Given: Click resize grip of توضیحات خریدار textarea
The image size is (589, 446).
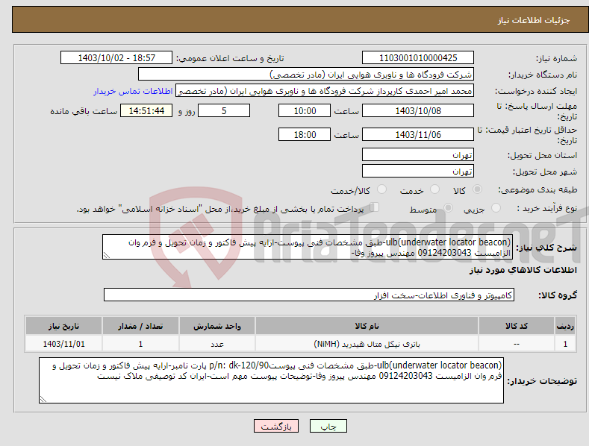Looking at the screenshot, I should tap(43, 400).
